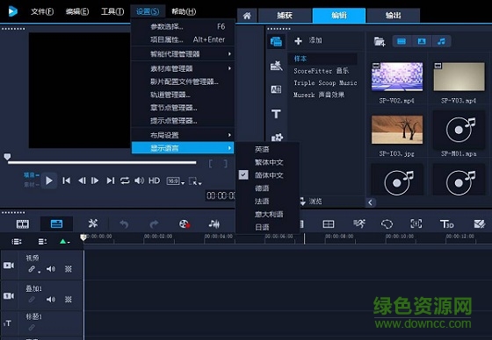Image resolution: width=492 pixels, height=340 pixels.
Task: Open the 3D title editor icon
Action: 446,223
